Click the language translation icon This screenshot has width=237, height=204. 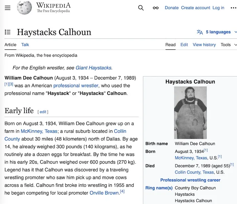point(200,32)
